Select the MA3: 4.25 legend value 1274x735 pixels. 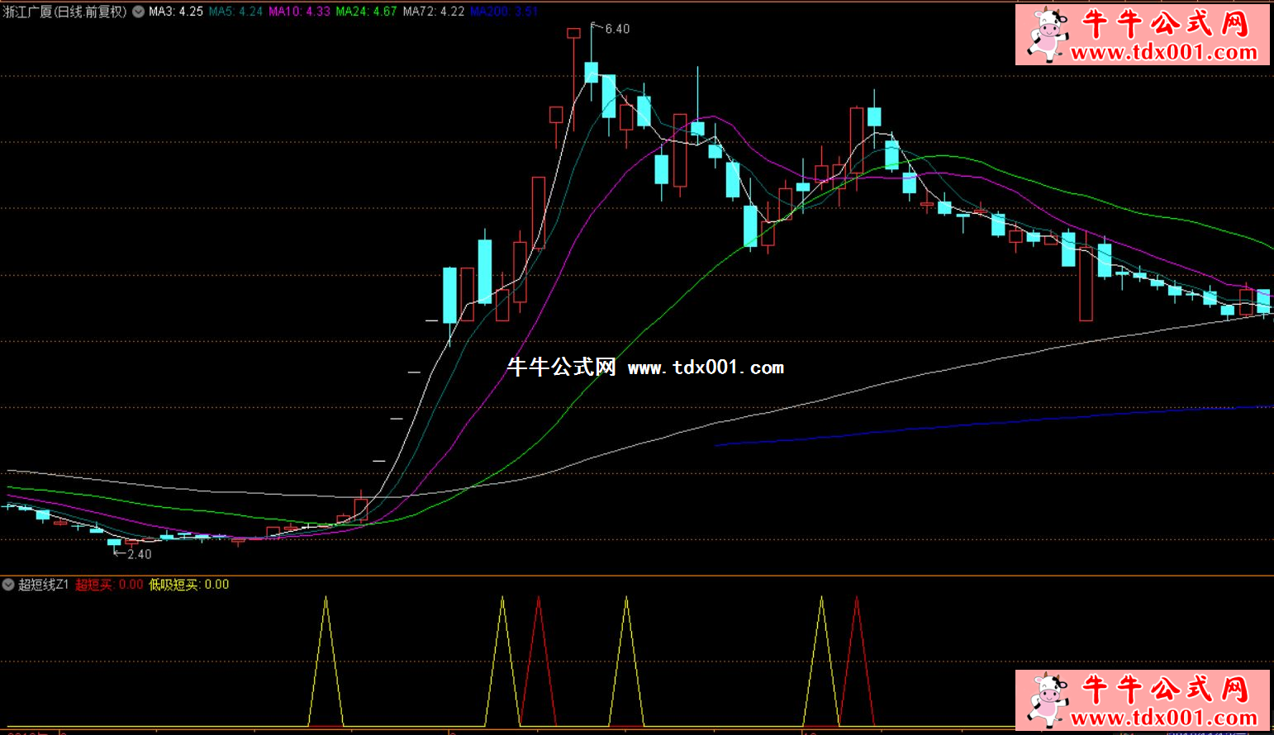[176, 12]
